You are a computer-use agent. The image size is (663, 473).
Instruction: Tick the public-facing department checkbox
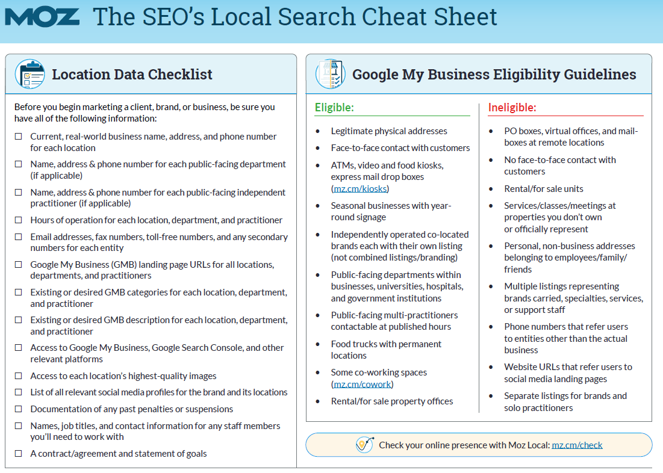(x=19, y=164)
